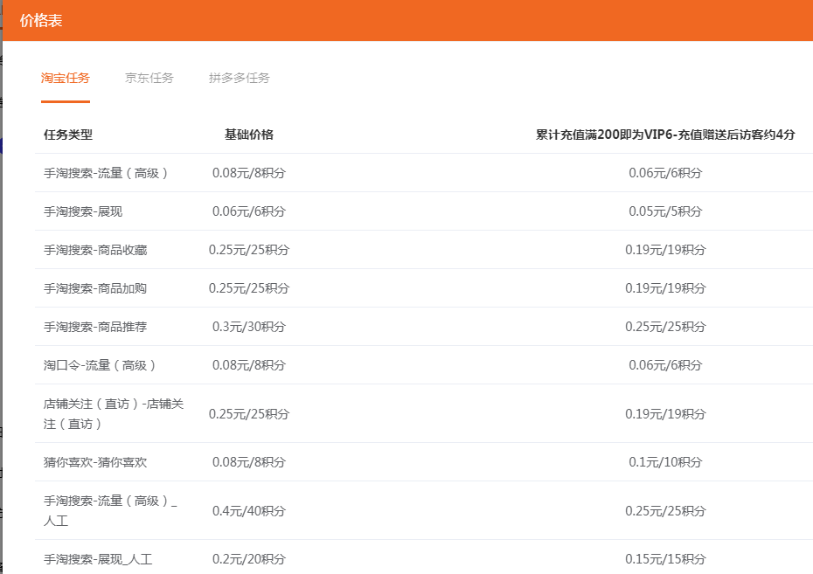Click the 手淘搜索-商品加购 task name
813x574 pixels.
pyautogui.click(x=95, y=288)
